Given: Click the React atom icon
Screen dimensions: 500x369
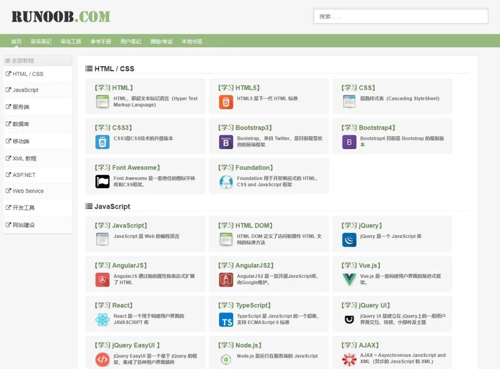Looking at the screenshot, I should pos(102,319).
